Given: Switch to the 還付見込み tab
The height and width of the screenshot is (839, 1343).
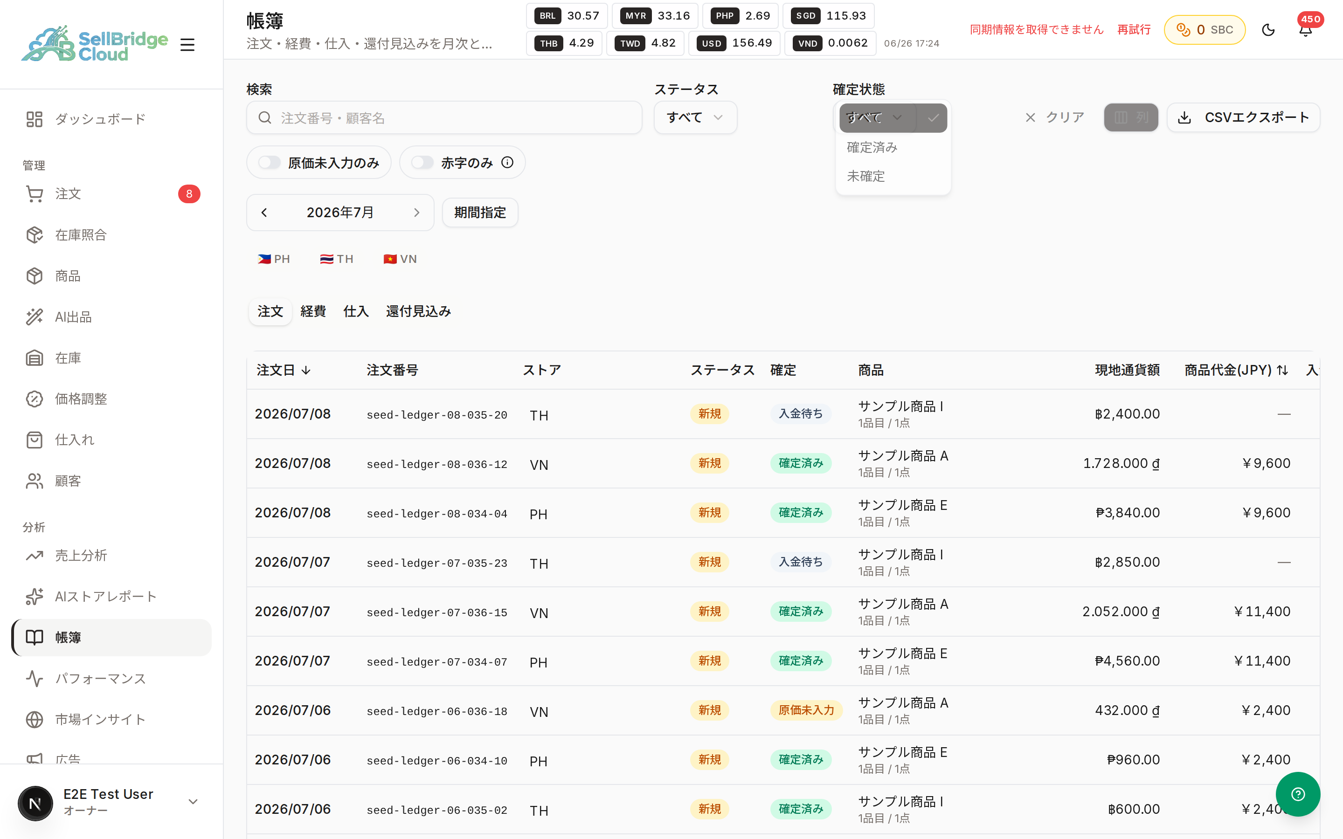Looking at the screenshot, I should point(418,311).
